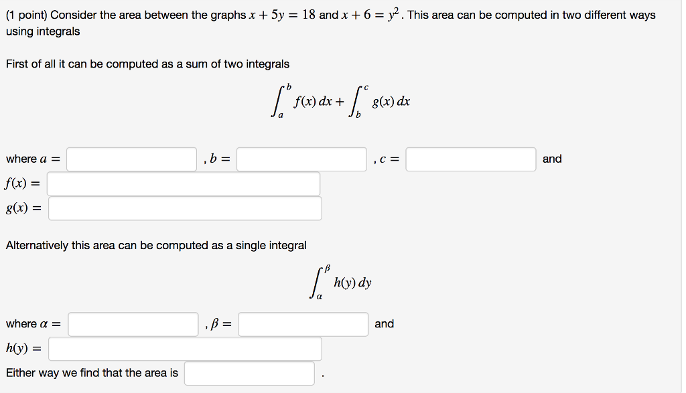
Task: Select the g(x) answer box
Action: [x=186, y=208]
